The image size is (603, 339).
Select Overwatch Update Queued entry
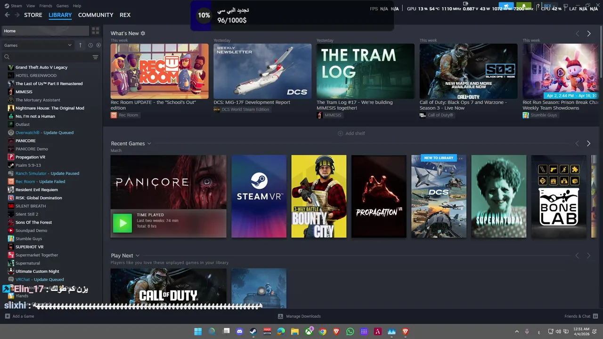(44, 133)
